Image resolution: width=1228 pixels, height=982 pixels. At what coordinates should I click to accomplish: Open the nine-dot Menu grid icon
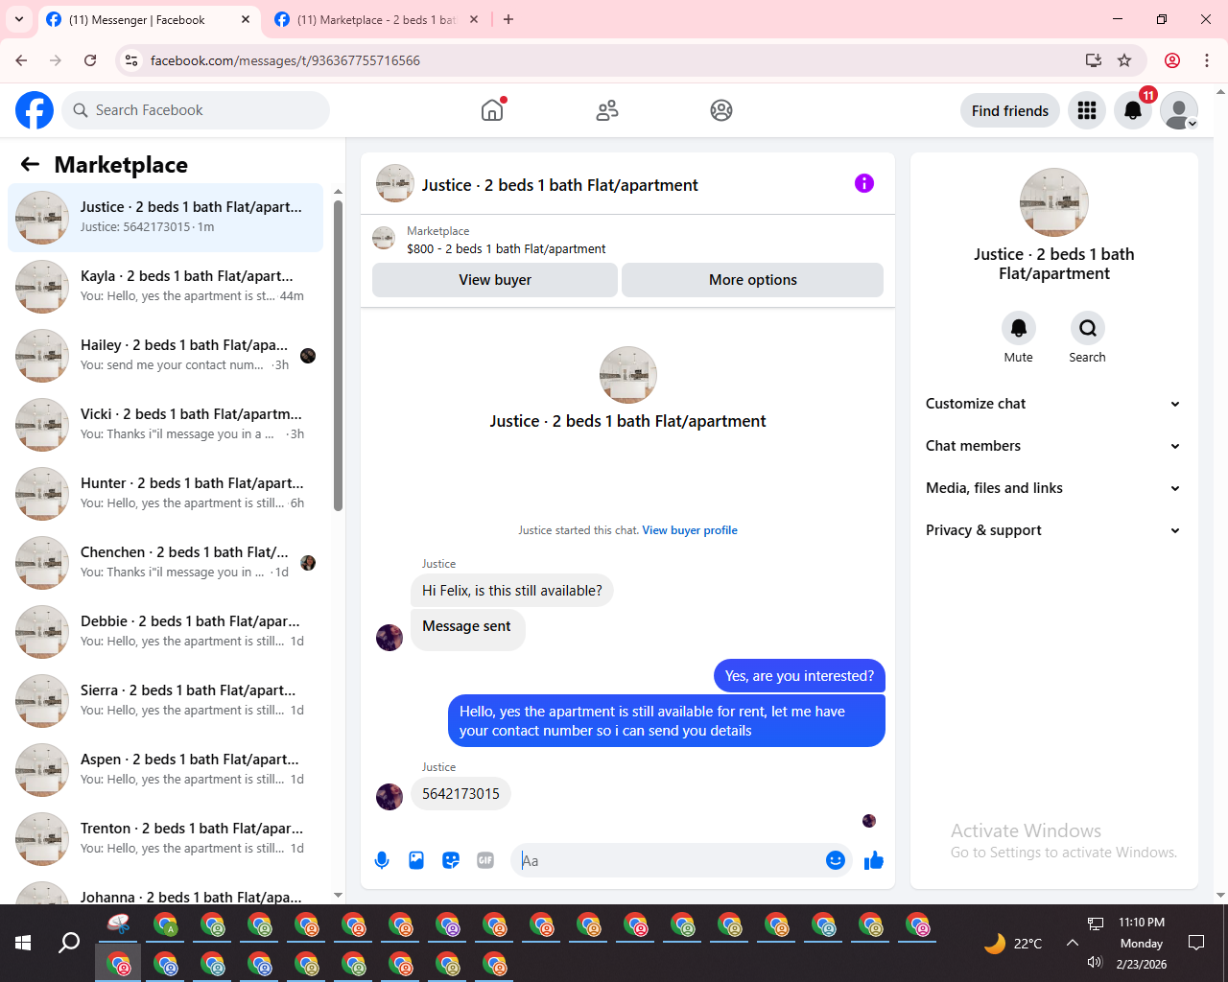pyautogui.click(x=1087, y=110)
